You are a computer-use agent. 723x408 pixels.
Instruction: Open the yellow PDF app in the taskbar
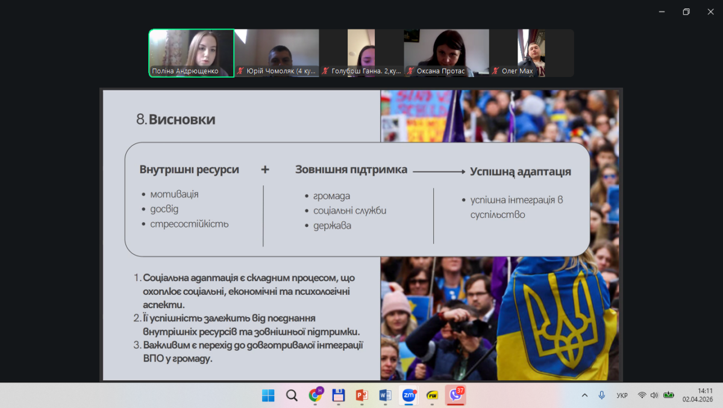pyautogui.click(x=433, y=395)
